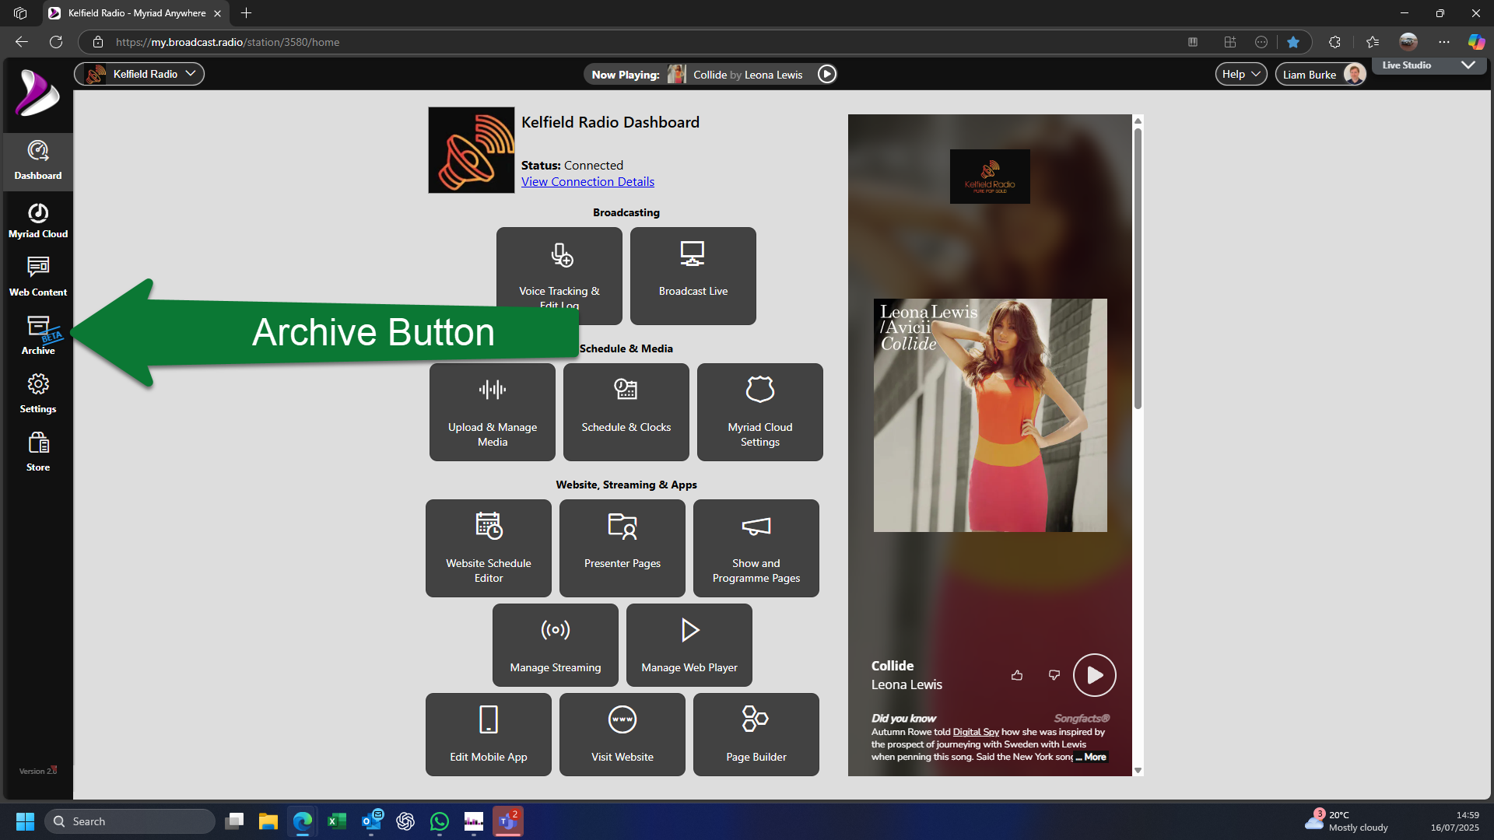Click the Kelfield Radio dashboard logo
Screen dimensions: 1494x840
point(471,150)
